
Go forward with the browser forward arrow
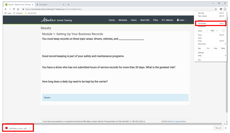tap(10, 9)
